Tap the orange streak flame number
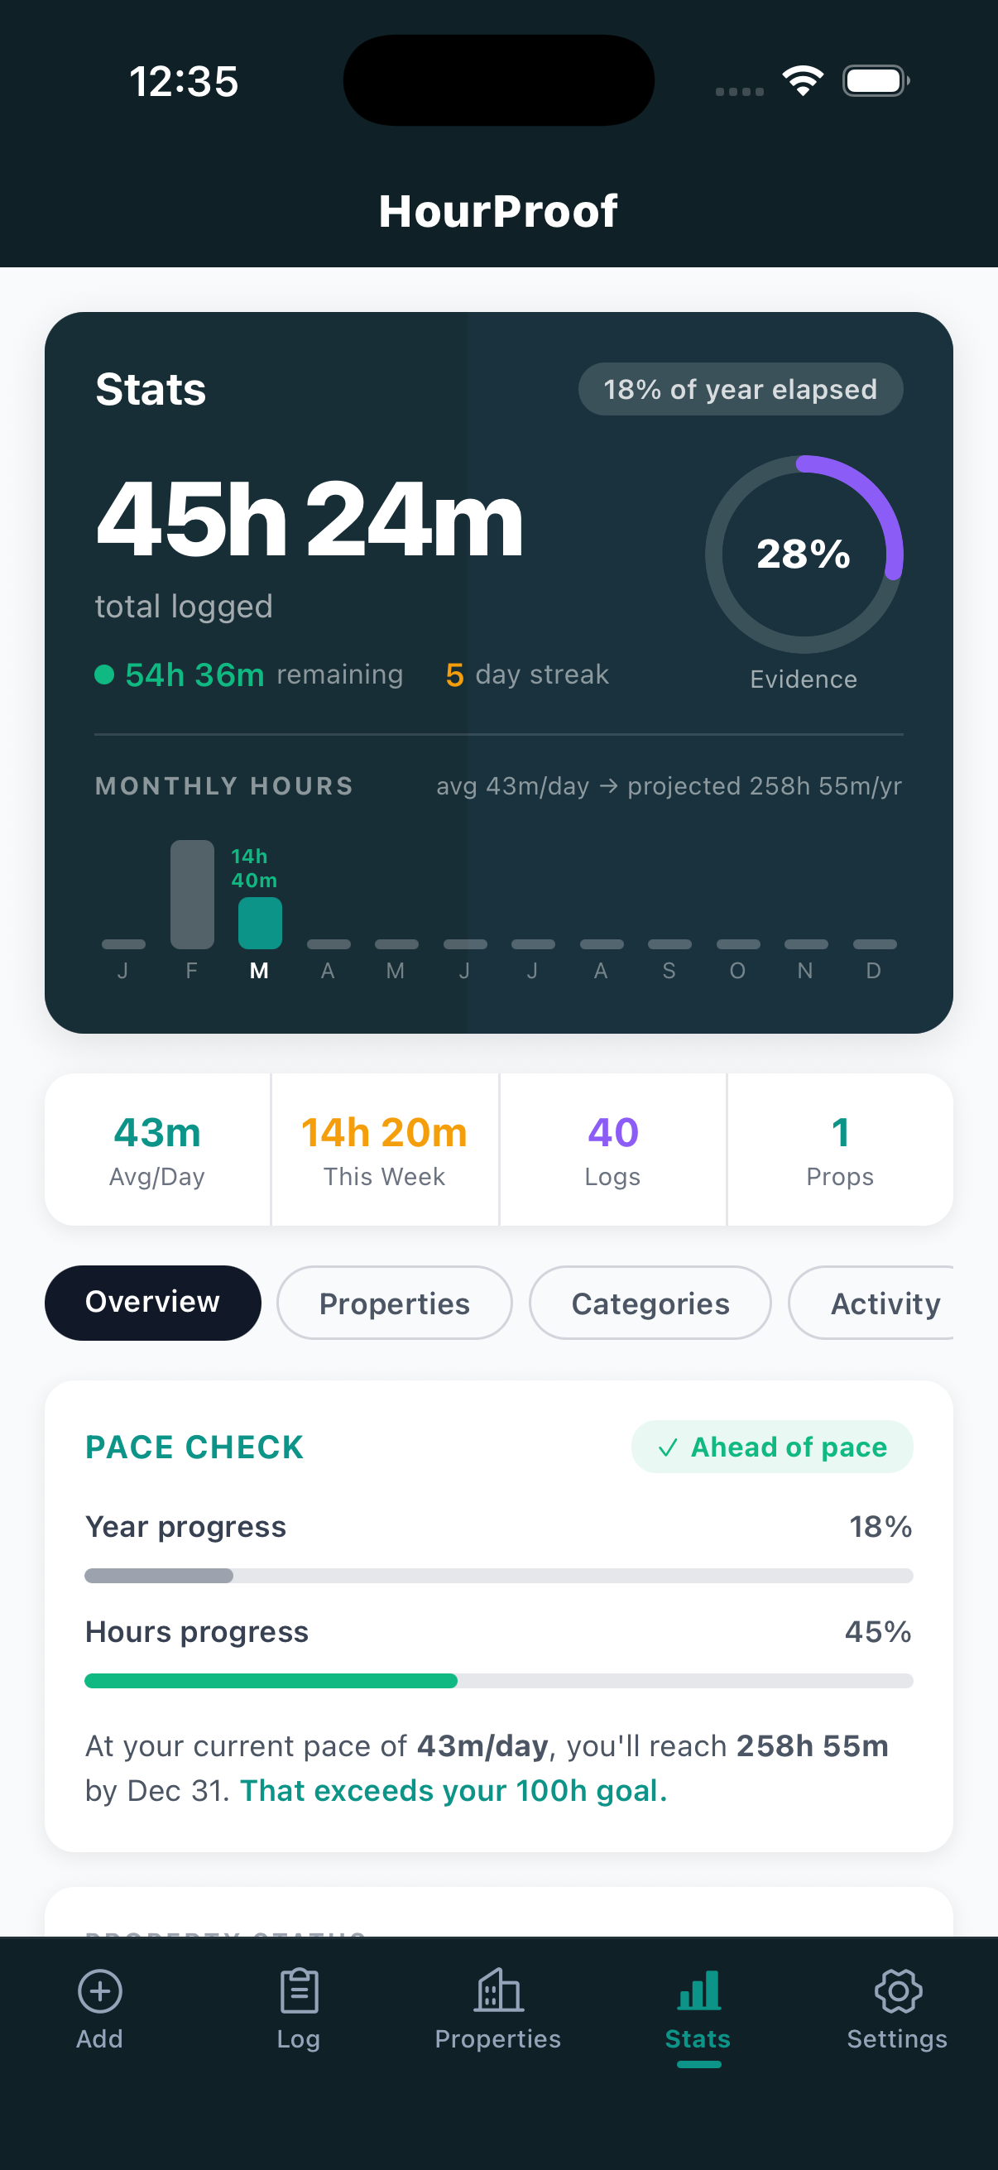 pyautogui.click(x=455, y=674)
